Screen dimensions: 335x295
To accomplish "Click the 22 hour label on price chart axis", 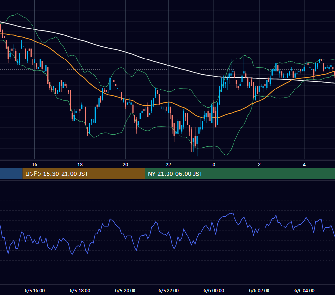I will [168, 165].
